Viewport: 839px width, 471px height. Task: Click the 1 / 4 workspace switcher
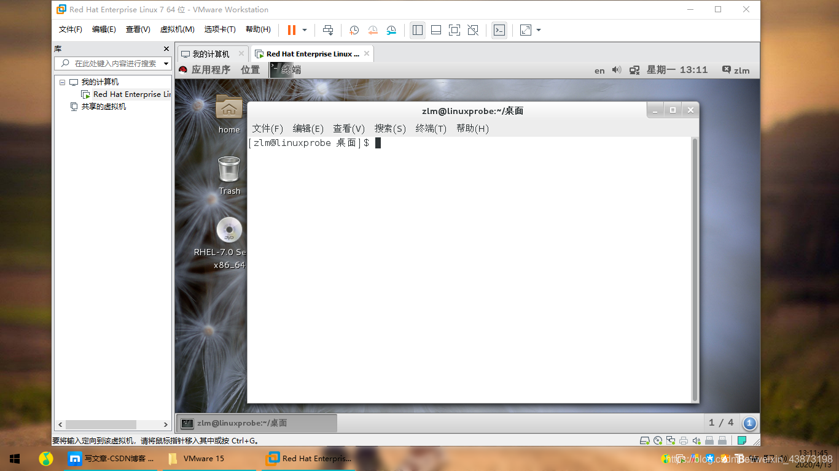point(721,423)
